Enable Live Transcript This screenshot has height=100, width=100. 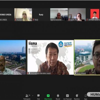point(67,97)
